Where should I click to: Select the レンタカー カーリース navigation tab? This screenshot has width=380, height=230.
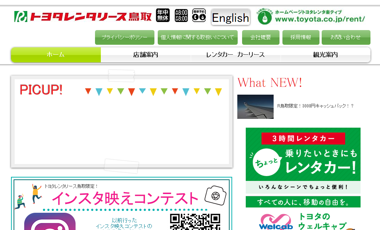tap(235, 55)
